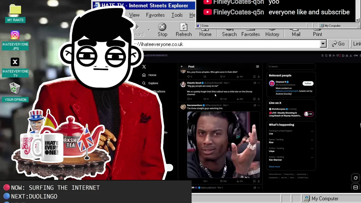Join the LIVE Deadly Shooting in Long Beach broadcast
The width and height of the screenshot is (361, 203).
[x=291, y=113]
